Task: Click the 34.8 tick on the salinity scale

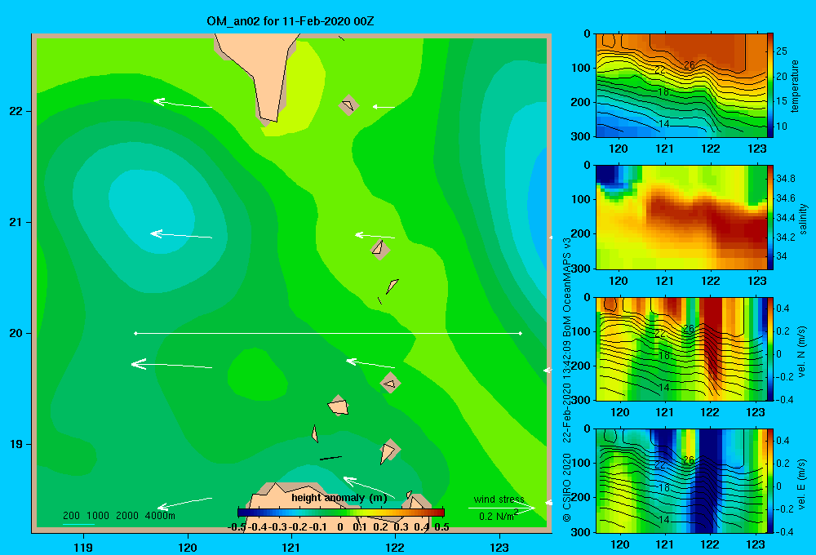Action: point(785,178)
